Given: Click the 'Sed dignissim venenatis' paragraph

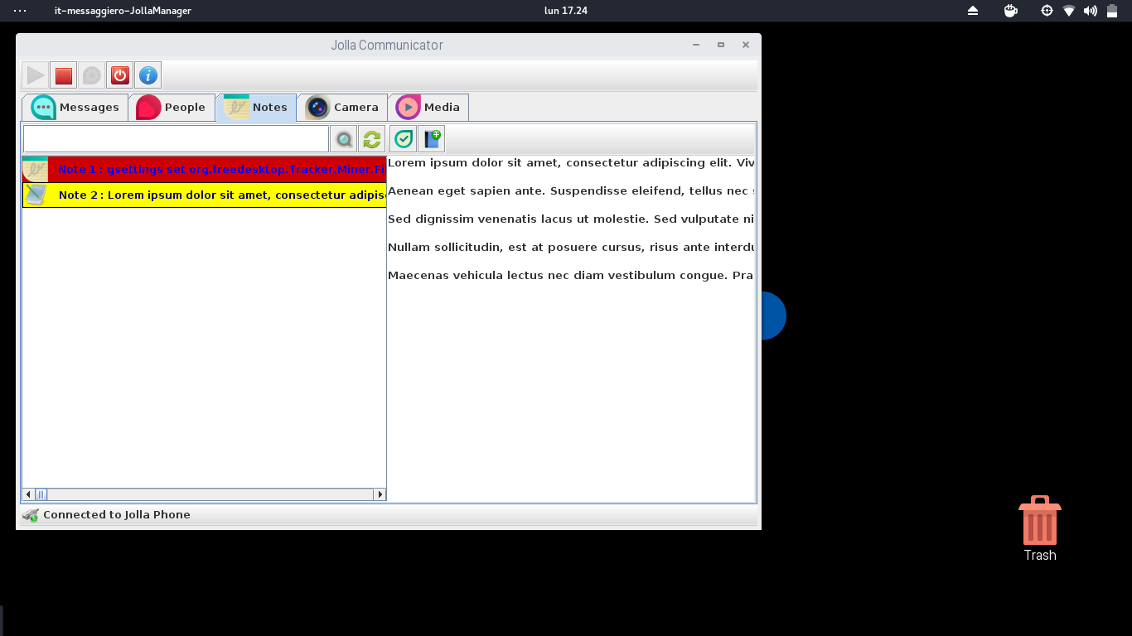Looking at the screenshot, I should [571, 219].
